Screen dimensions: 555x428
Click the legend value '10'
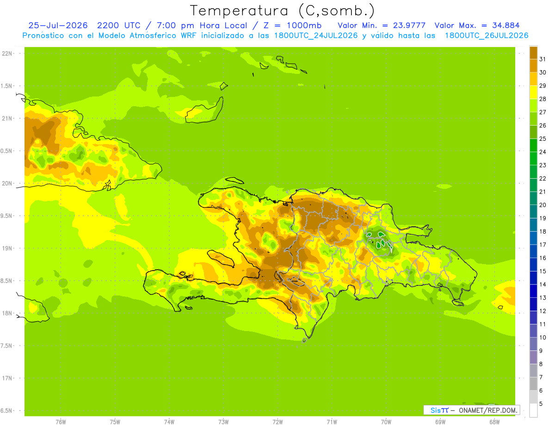[x=543, y=338]
